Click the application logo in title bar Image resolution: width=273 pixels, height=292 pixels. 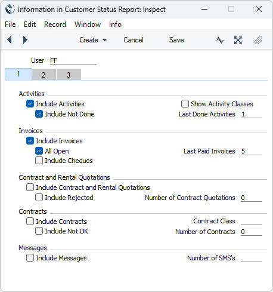coord(10,9)
